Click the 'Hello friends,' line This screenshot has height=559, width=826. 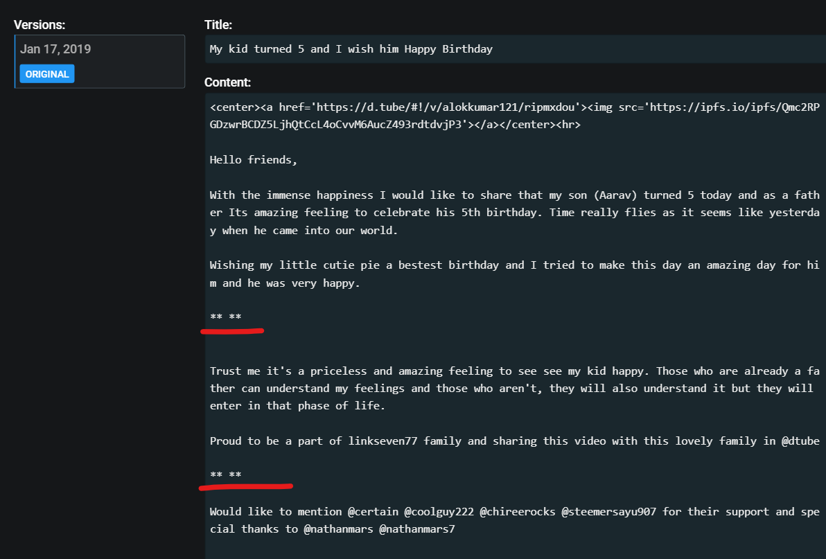pos(254,160)
